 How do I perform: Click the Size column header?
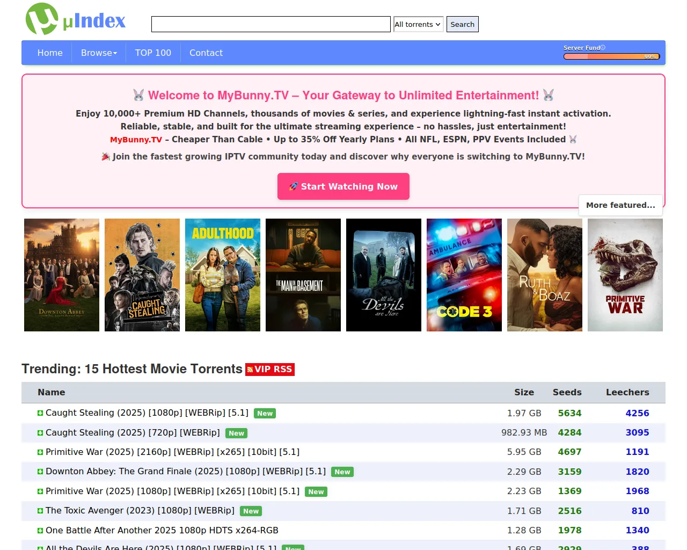click(524, 392)
